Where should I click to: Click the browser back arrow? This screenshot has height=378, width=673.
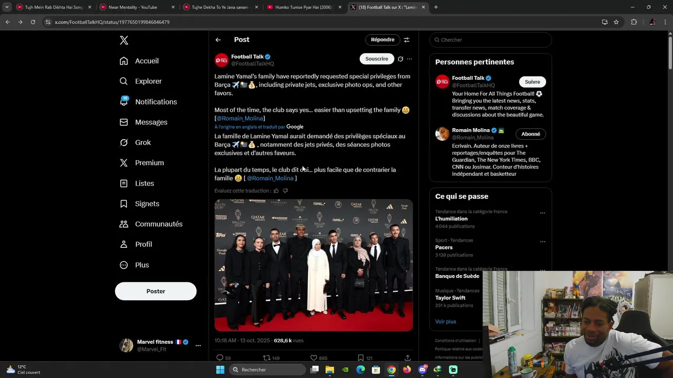pyautogui.click(x=7, y=22)
